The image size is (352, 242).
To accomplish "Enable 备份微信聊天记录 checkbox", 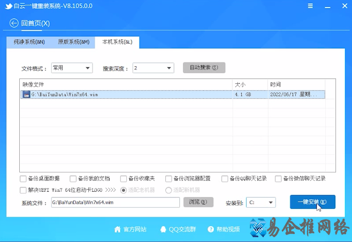I will point(278,179).
